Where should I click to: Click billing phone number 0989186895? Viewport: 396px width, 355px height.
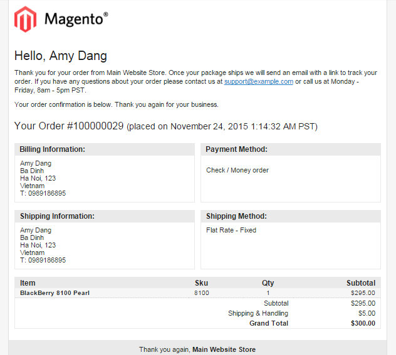coord(47,193)
